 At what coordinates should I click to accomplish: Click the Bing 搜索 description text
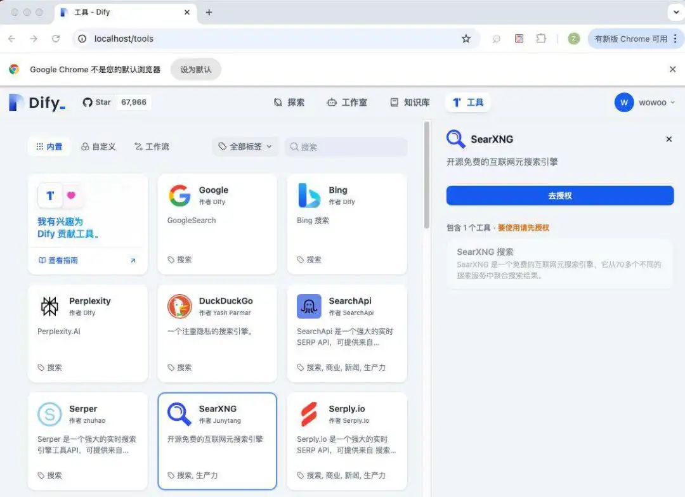tap(313, 221)
